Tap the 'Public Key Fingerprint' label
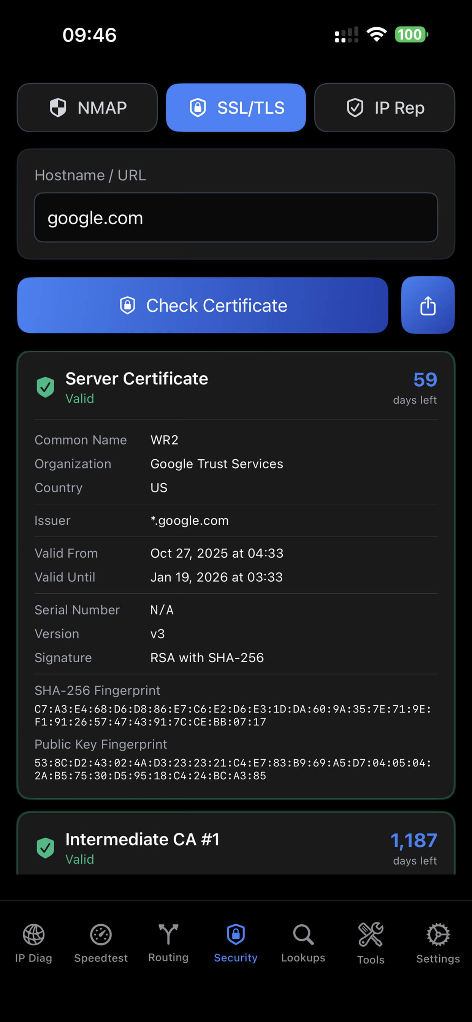472x1022 pixels. 101,745
